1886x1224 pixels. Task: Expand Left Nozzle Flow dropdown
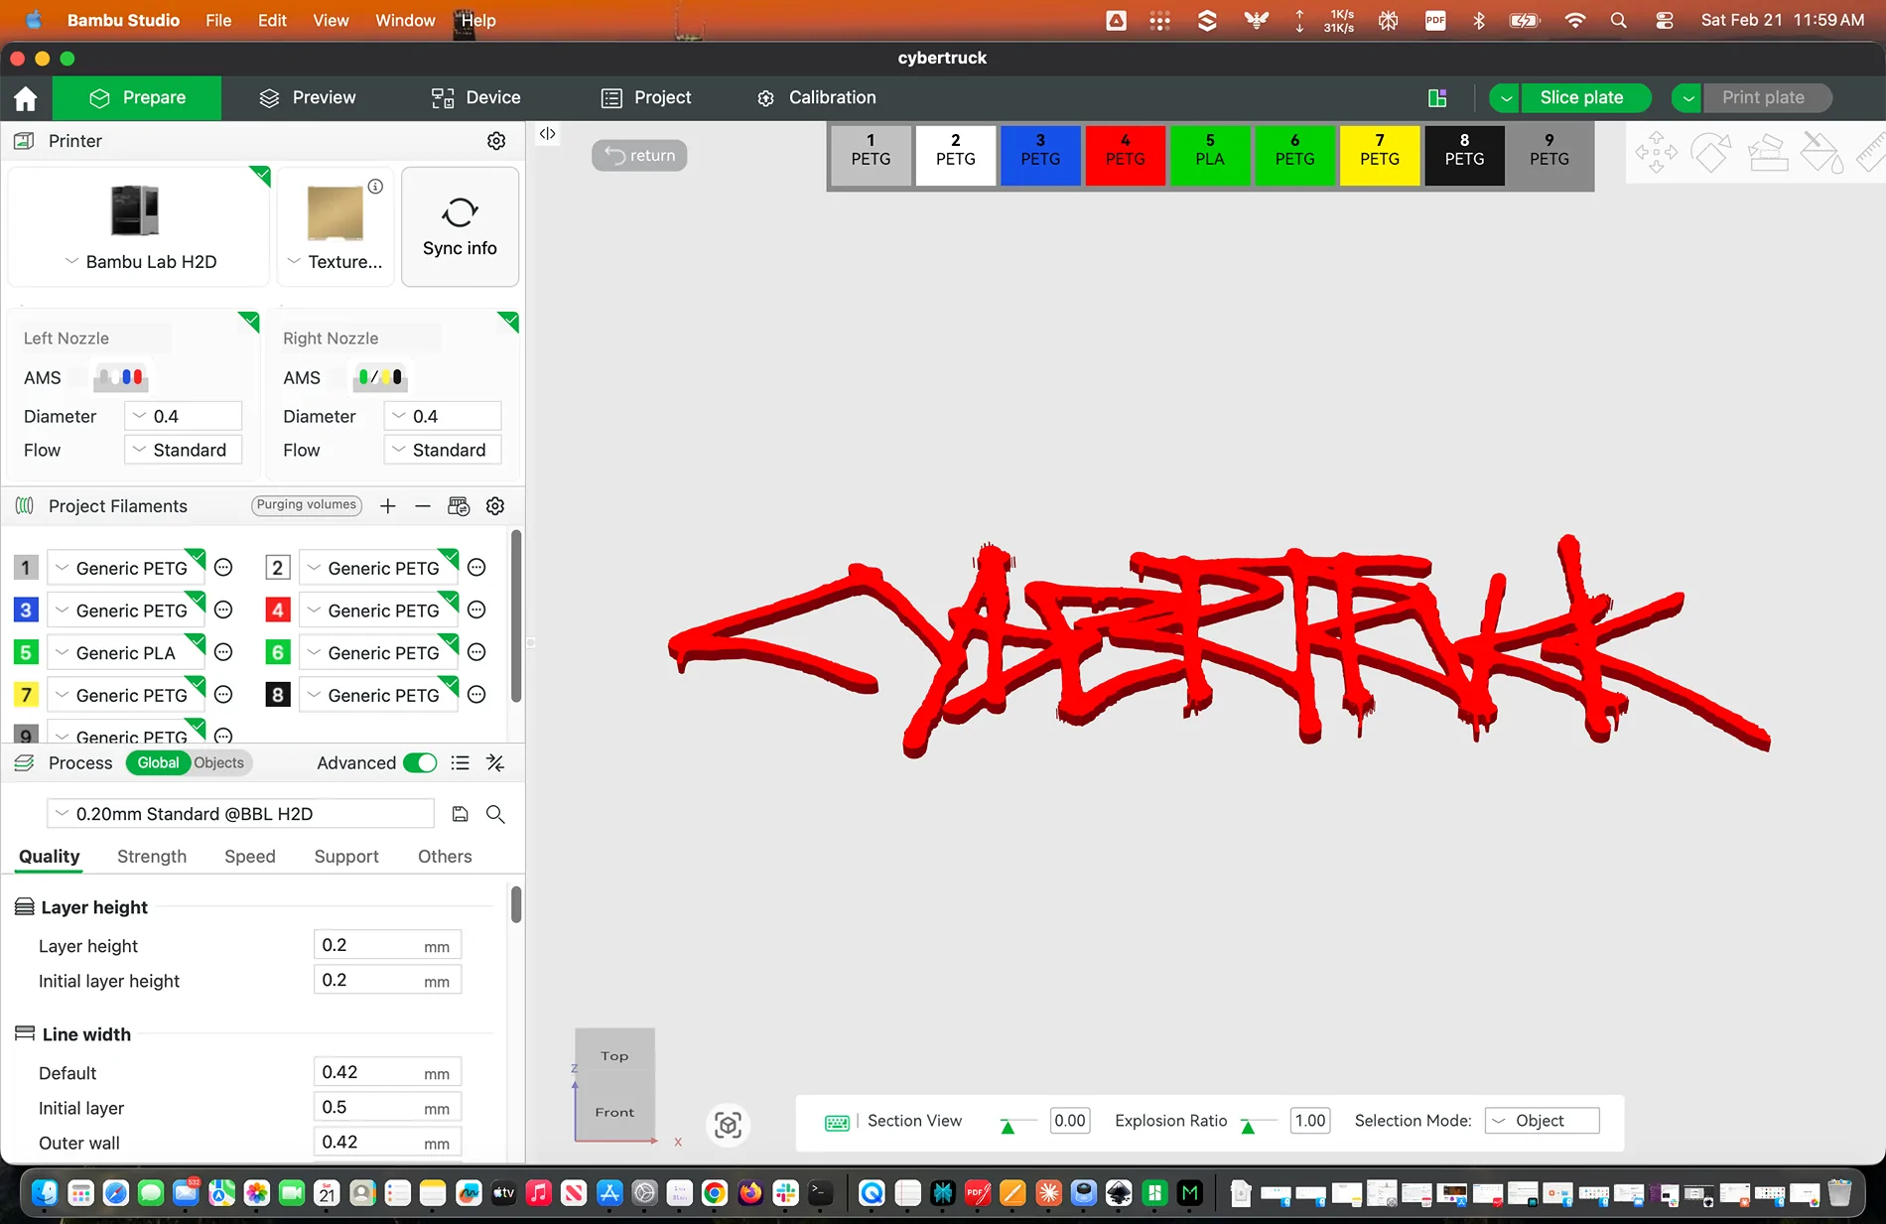pyautogui.click(x=184, y=450)
